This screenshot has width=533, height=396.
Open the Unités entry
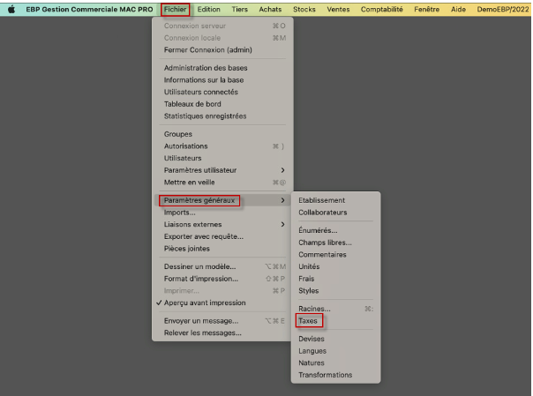pyautogui.click(x=335, y=266)
